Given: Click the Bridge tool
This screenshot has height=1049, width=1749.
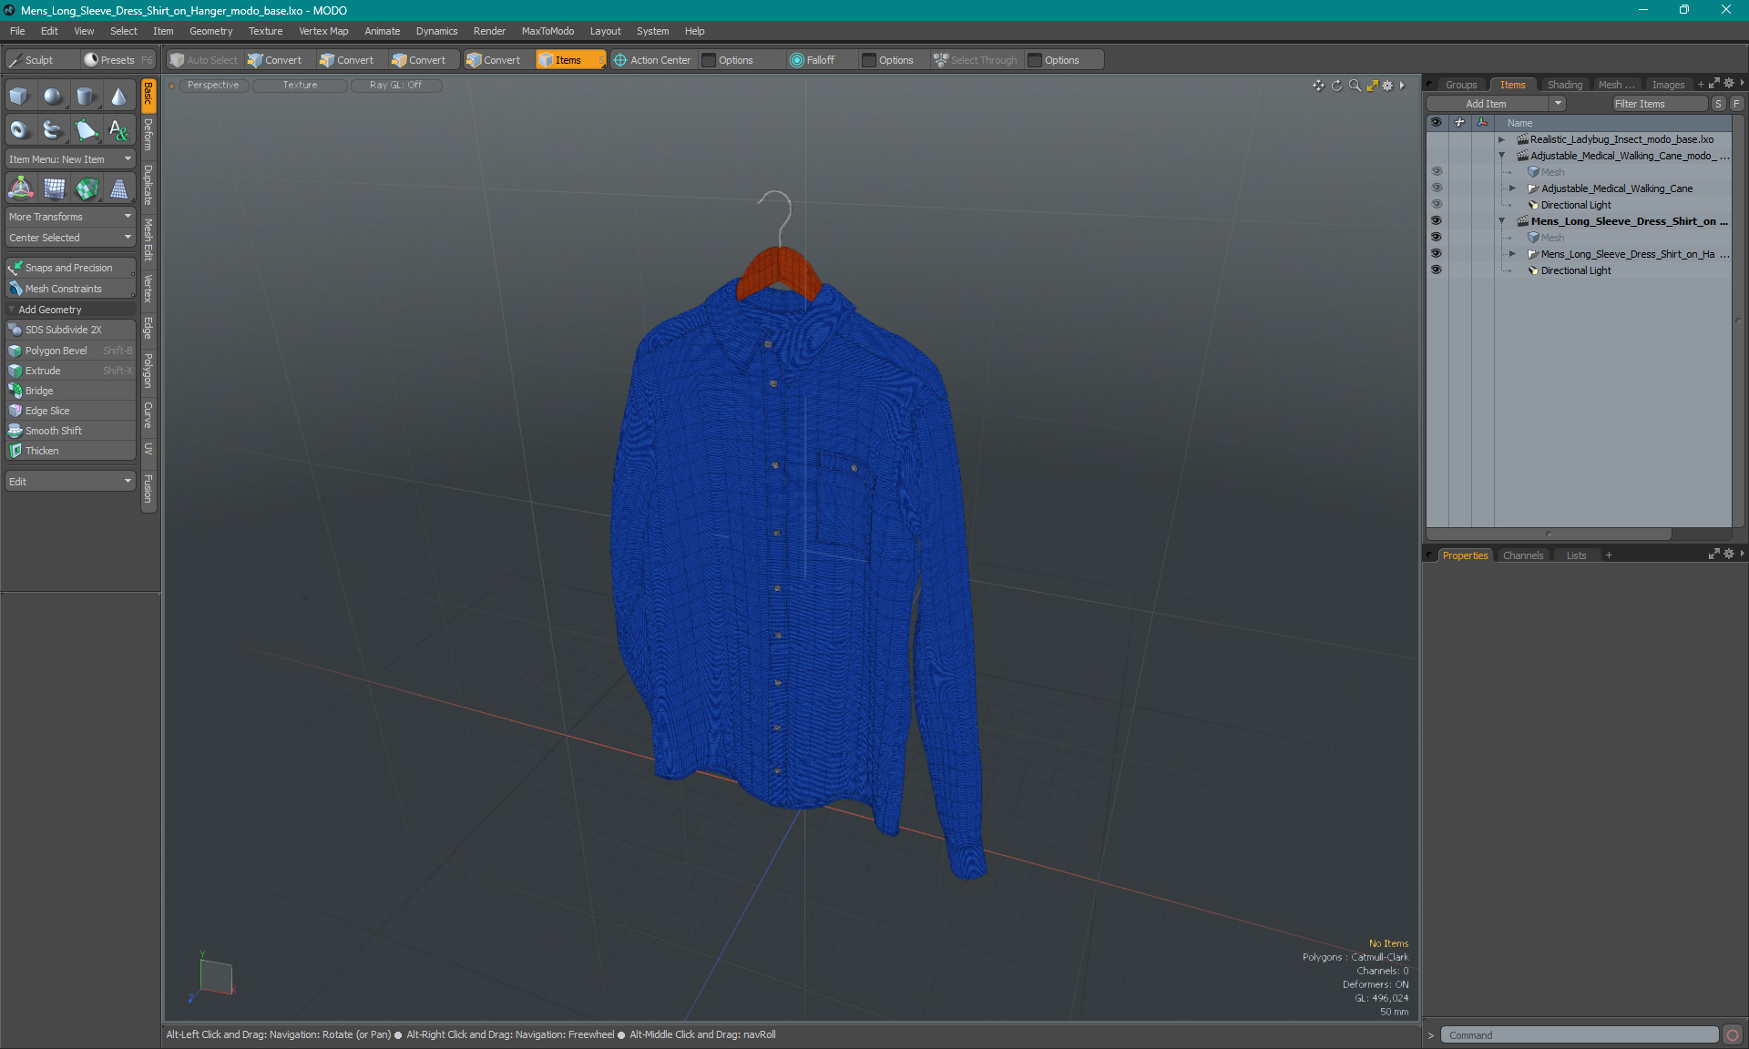Looking at the screenshot, I should [x=71, y=391].
